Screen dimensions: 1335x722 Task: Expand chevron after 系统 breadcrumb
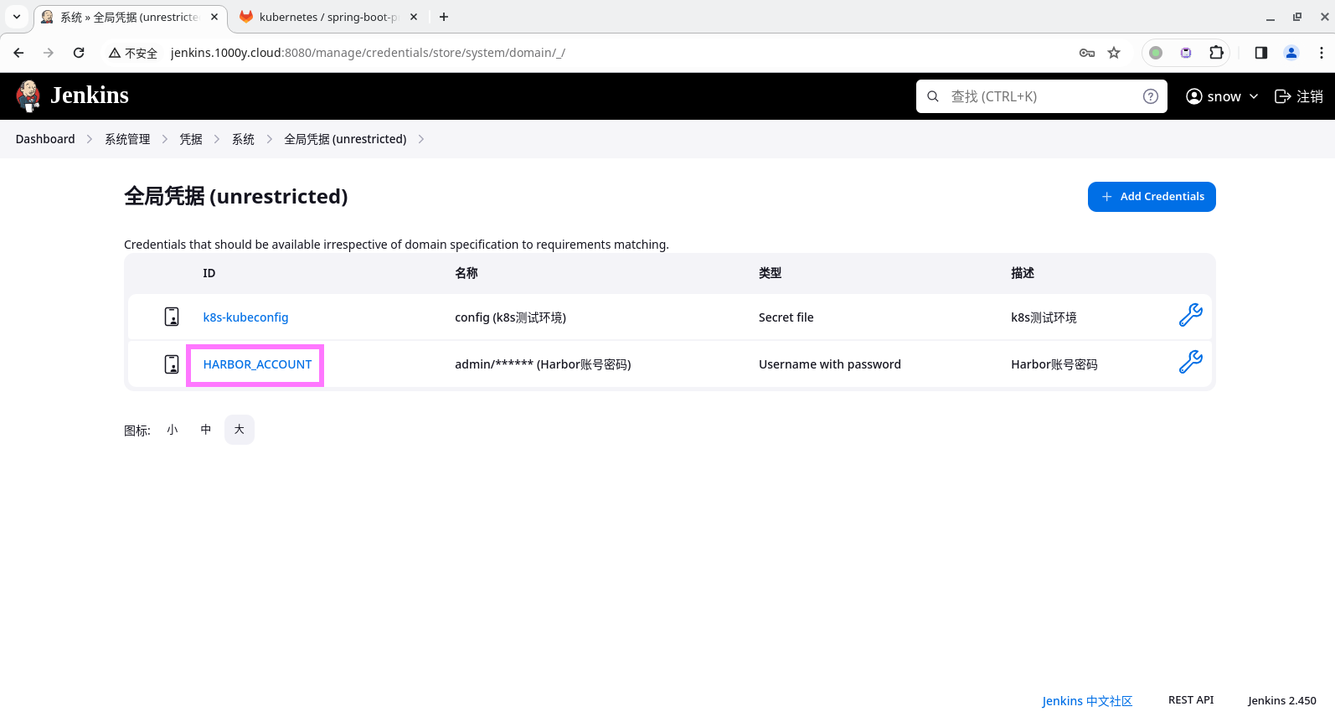(270, 139)
